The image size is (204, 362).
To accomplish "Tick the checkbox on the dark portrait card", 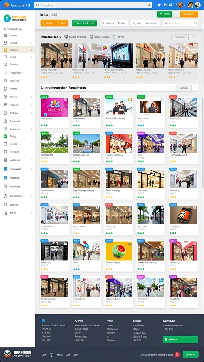I will pos(162,100).
